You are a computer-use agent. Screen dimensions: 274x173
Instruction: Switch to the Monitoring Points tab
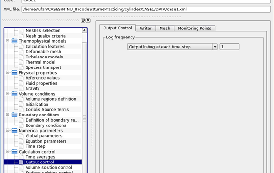click(x=195, y=29)
